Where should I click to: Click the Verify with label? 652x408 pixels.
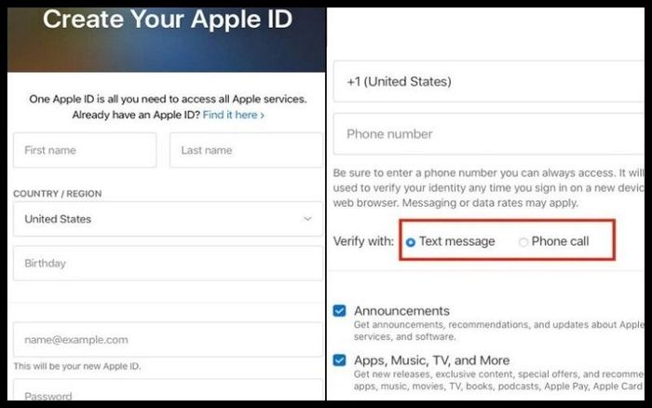(x=363, y=241)
